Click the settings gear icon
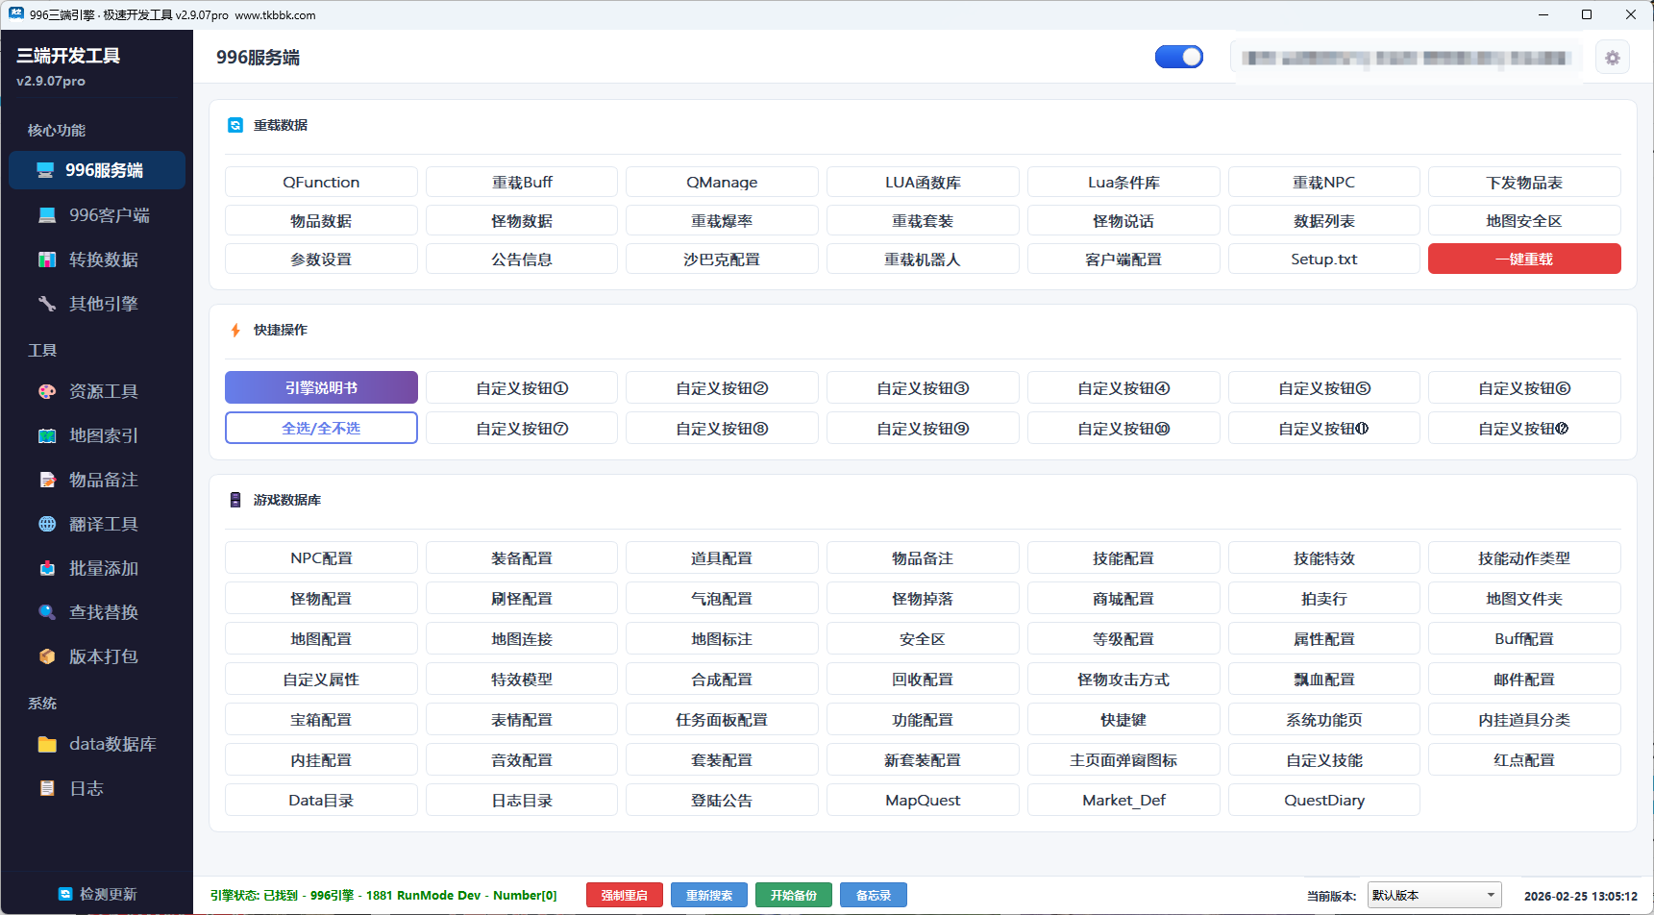The image size is (1654, 915). pyautogui.click(x=1613, y=57)
